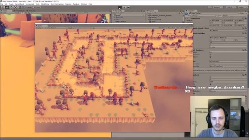Open the Light Probes dropdown Blend Probes
The width and height of the screenshot is (249, 140).
[x=228, y=61]
